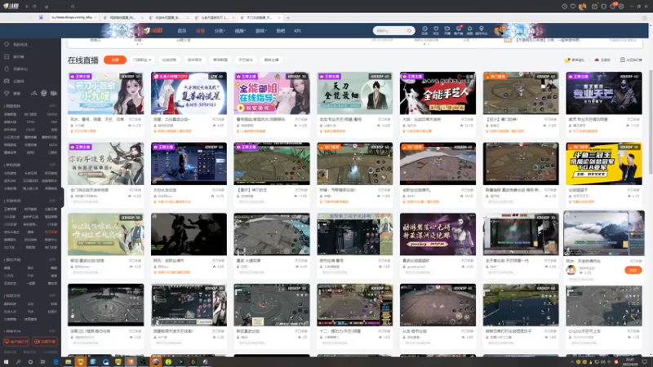
Task: Click the red start-streaming button at sidebar bottom right
Action: [x=45, y=342]
